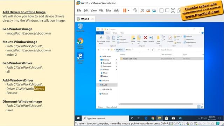Open VMware Help menu
The image size is (224, 126).
click(117, 10)
